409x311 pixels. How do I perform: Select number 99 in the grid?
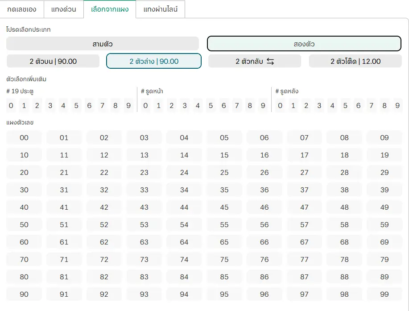(384, 294)
